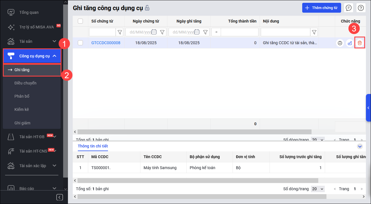Open the help question mark icon
371x204 pixels.
(361, 8)
